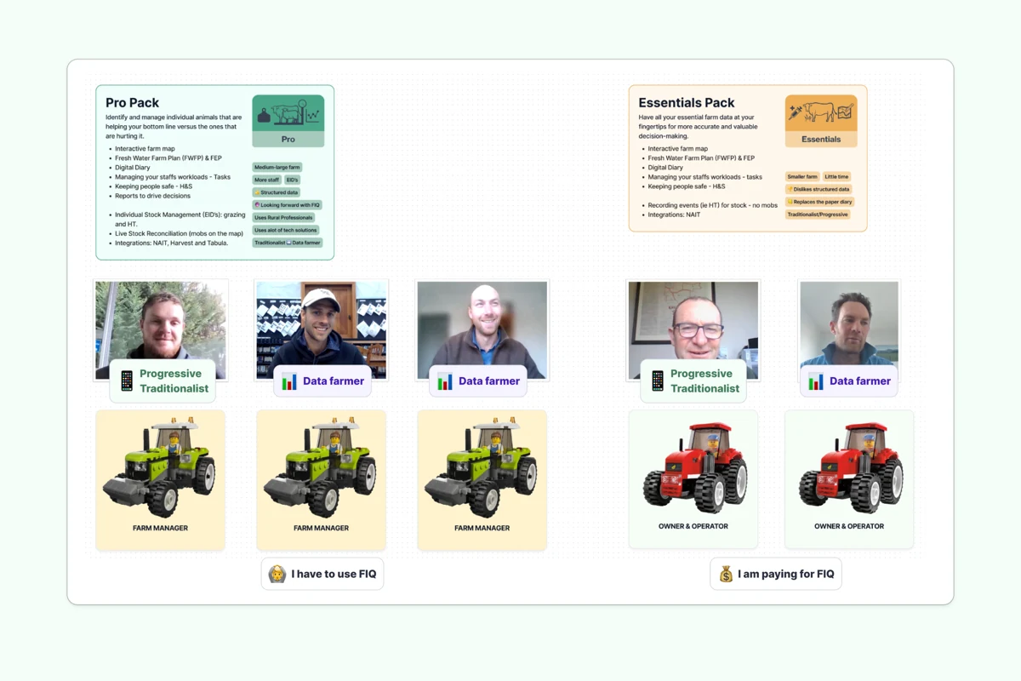Select the 'I have to use FIQ' label

pos(322,574)
